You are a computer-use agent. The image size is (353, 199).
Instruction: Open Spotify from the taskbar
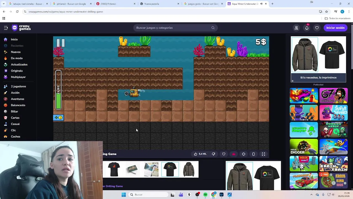coord(205,195)
